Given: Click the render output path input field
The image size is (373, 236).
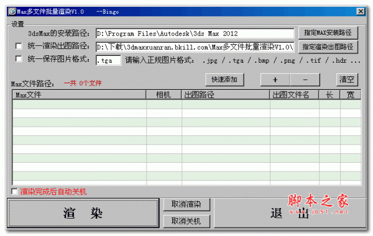Looking at the screenshot, I should tap(195, 47).
